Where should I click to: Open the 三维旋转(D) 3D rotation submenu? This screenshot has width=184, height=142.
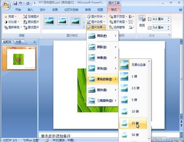tap(103, 101)
